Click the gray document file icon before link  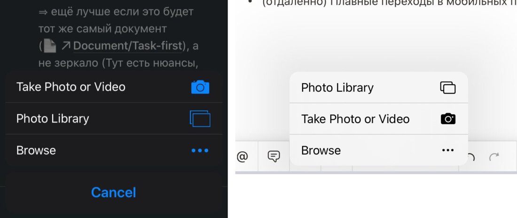point(50,46)
